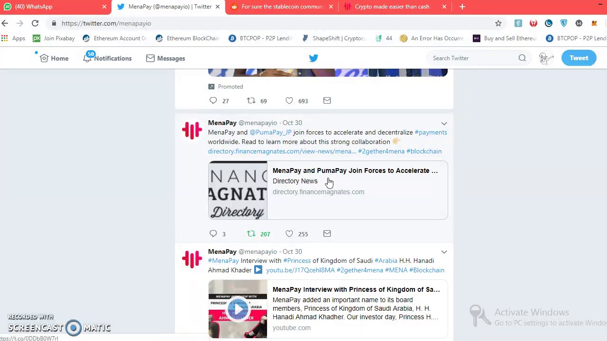The height and width of the screenshot is (341, 607).
Task: Open the Finance Magnates Directory card thumbnail
Action: tap(238, 190)
